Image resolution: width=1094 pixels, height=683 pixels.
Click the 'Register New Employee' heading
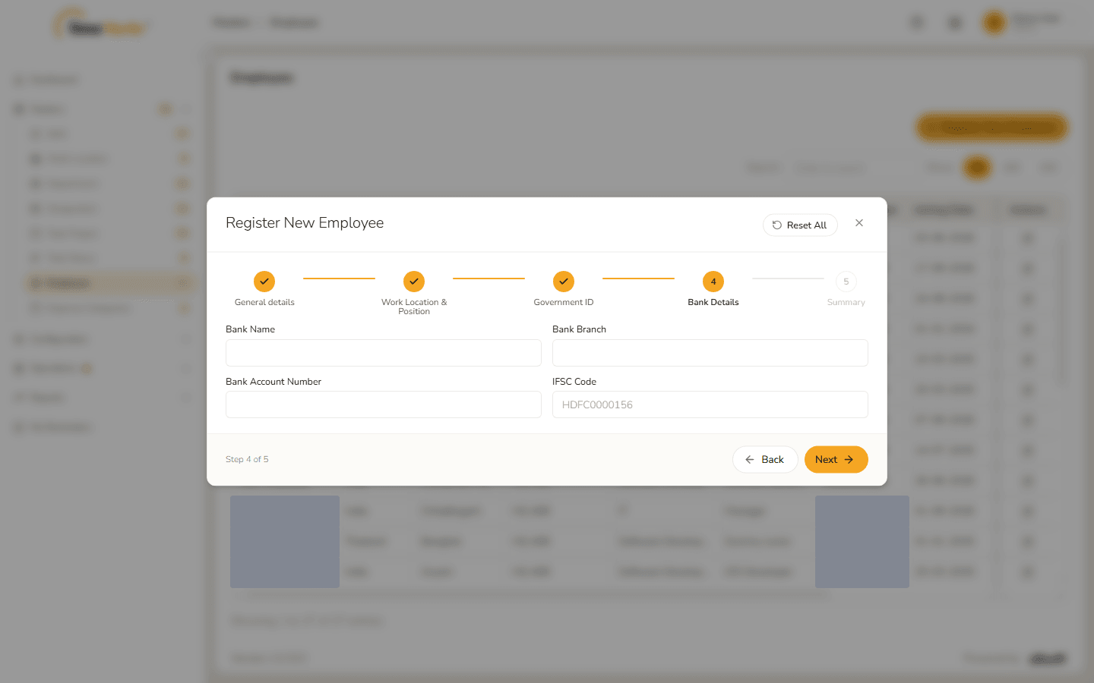pos(305,223)
